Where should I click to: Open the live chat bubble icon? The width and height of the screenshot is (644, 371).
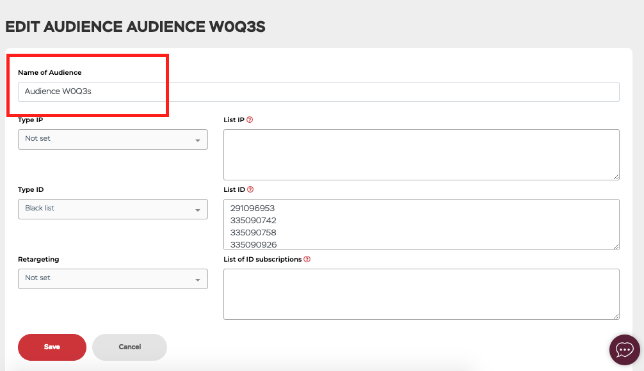[624, 350]
